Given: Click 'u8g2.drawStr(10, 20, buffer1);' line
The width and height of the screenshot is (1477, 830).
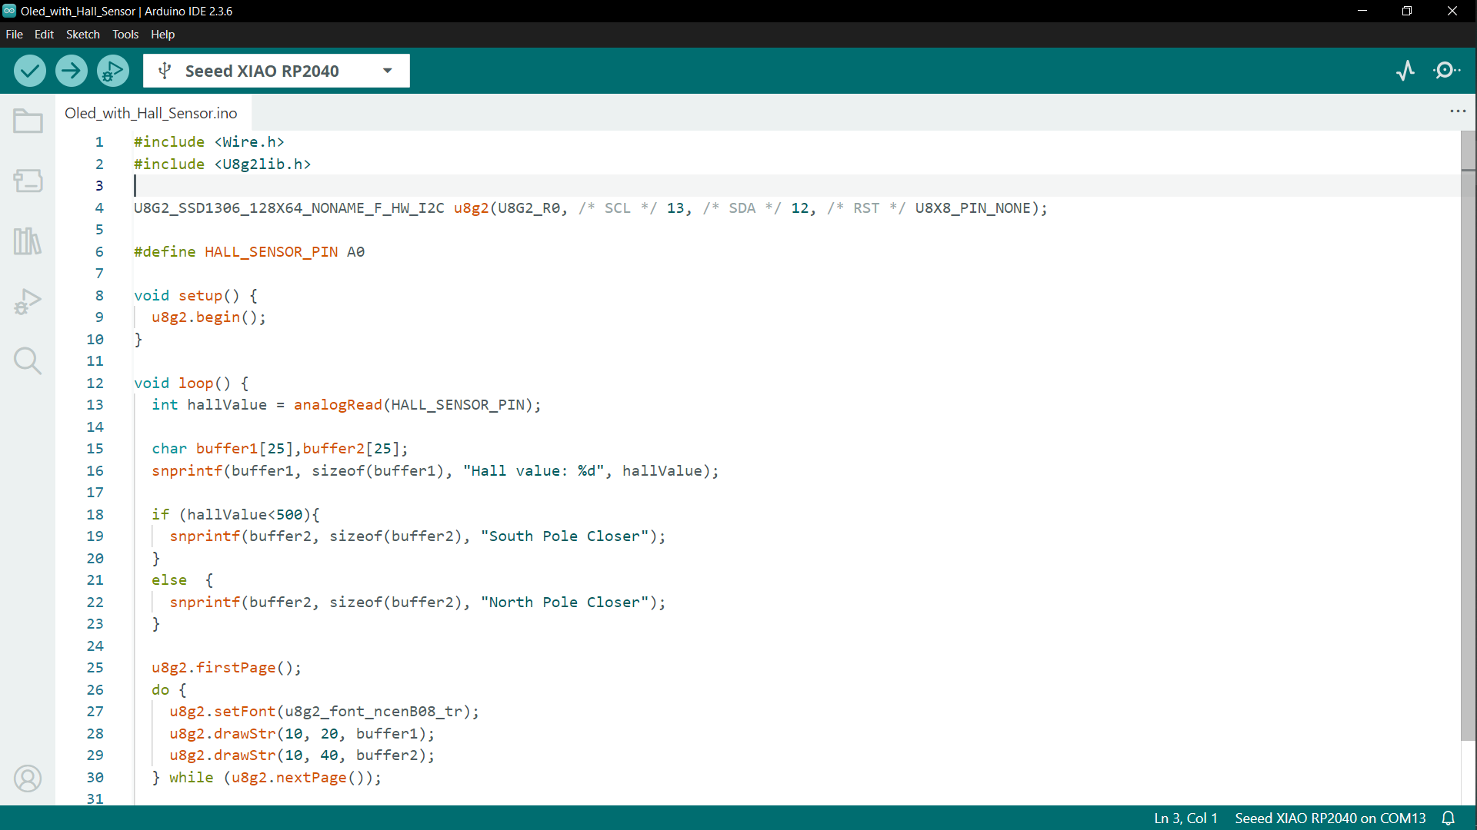Looking at the screenshot, I should (x=302, y=734).
